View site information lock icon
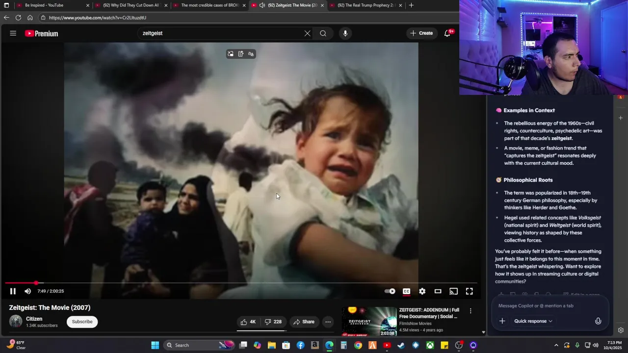 (43, 18)
